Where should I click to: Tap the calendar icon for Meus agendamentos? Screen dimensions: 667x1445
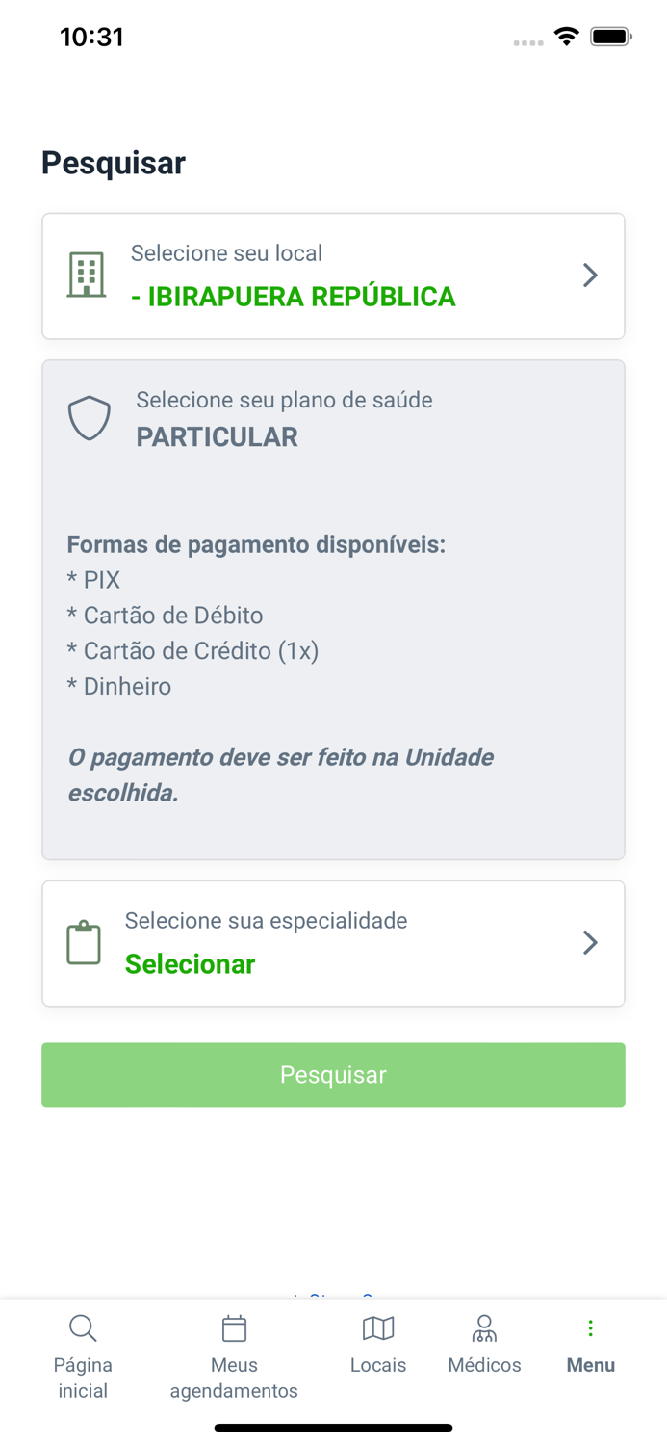pos(234,1327)
